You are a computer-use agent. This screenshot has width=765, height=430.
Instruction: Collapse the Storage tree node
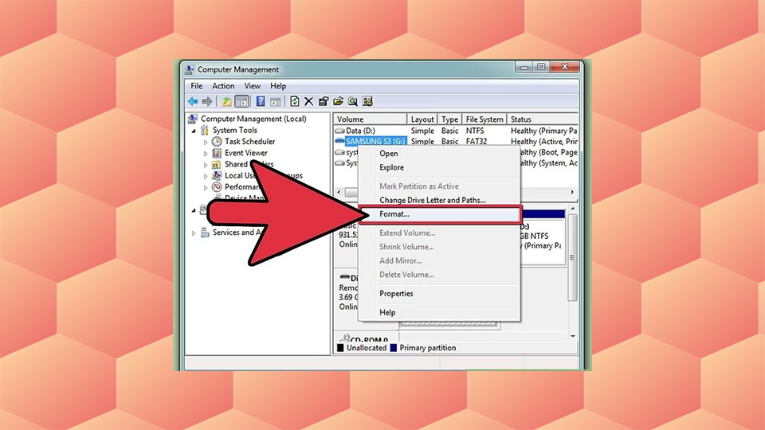194,210
